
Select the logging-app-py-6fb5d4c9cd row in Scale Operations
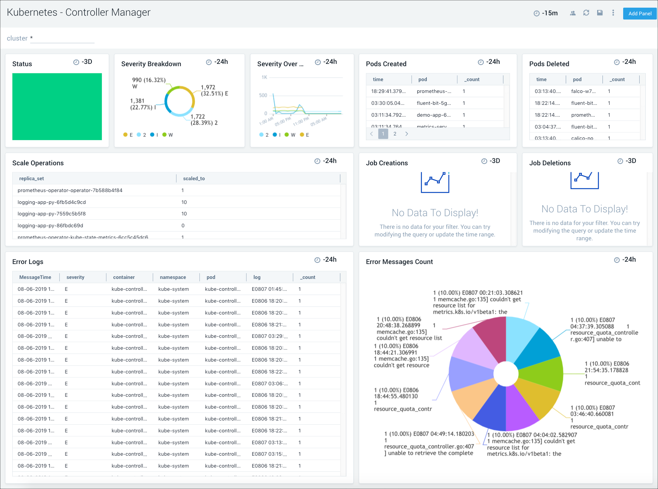[51, 202]
